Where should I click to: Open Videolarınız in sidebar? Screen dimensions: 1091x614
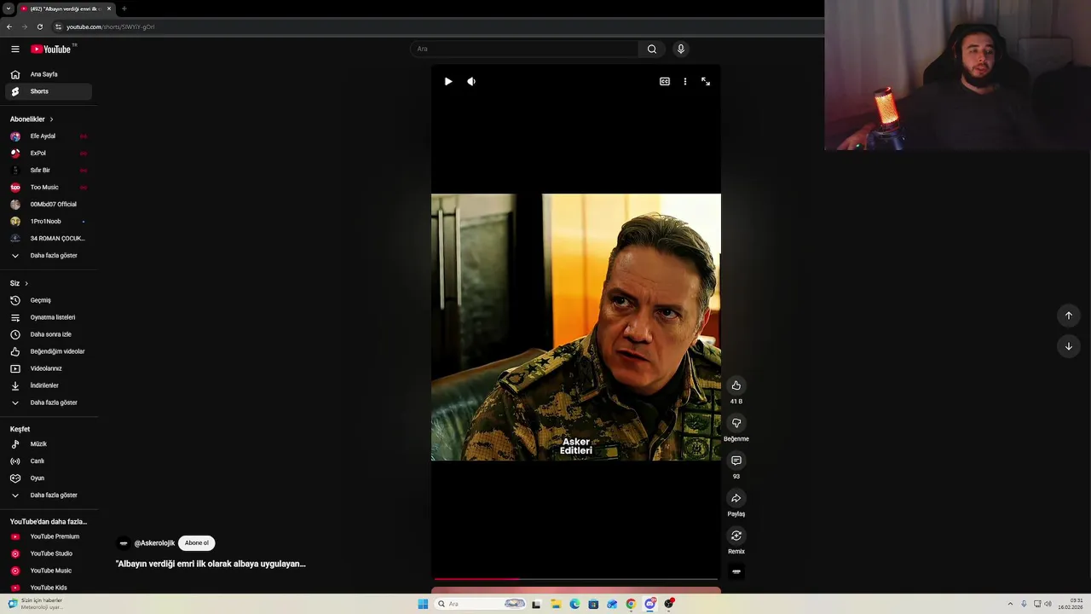click(49, 368)
